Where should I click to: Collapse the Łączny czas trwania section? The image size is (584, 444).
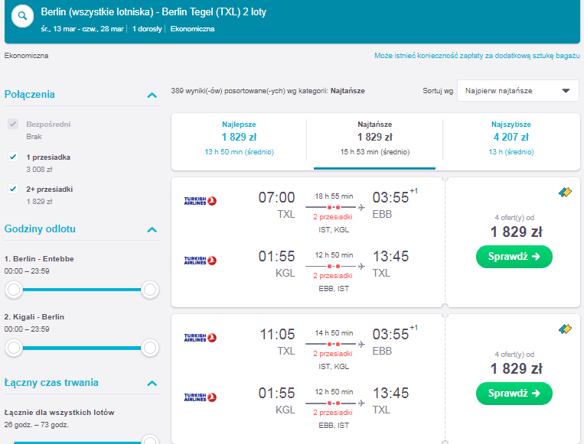click(x=152, y=383)
